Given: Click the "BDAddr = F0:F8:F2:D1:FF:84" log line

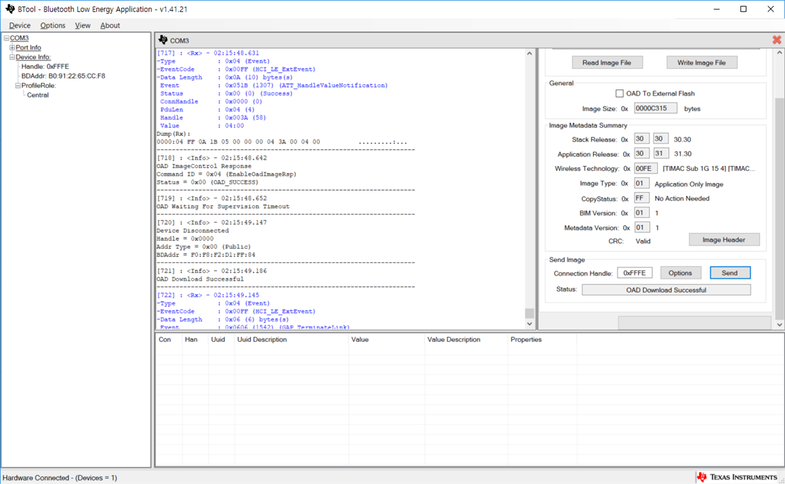Looking at the screenshot, I should coord(206,255).
